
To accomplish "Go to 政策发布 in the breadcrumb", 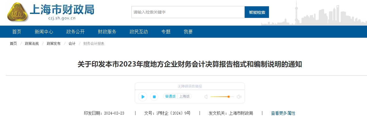I will tap(53, 43).
